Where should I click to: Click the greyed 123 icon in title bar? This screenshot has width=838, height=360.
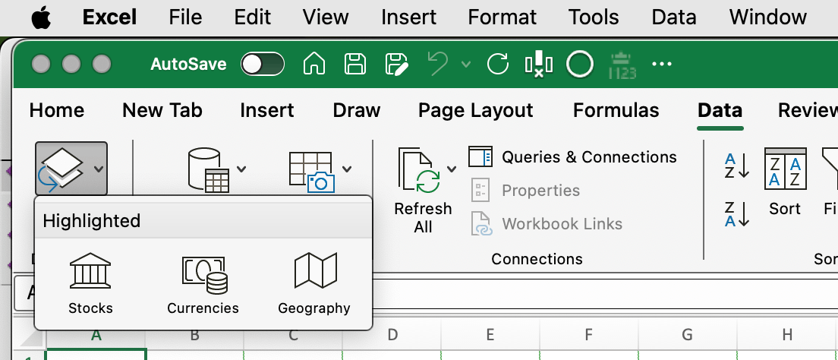tap(622, 65)
